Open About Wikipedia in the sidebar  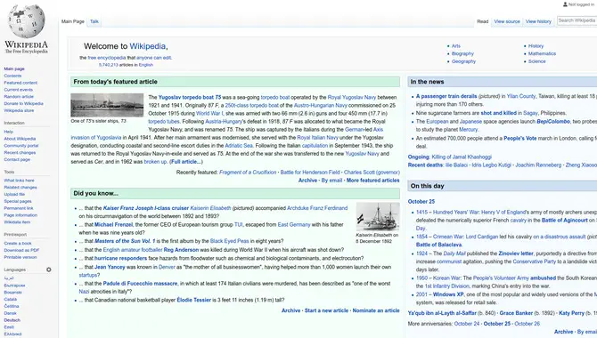pyautogui.click(x=20, y=139)
